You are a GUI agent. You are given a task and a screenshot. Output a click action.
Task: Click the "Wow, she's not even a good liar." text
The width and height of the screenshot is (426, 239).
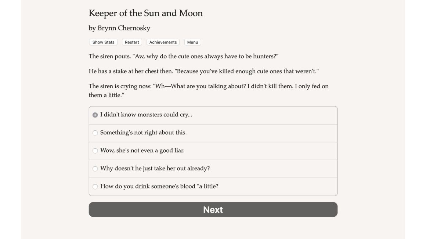(x=142, y=150)
